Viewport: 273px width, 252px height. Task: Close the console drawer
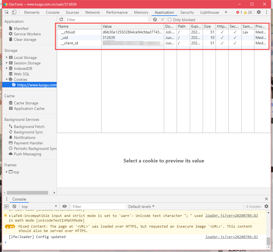tap(266, 199)
